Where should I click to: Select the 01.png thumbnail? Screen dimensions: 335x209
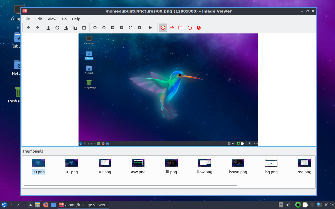coord(72,166)
